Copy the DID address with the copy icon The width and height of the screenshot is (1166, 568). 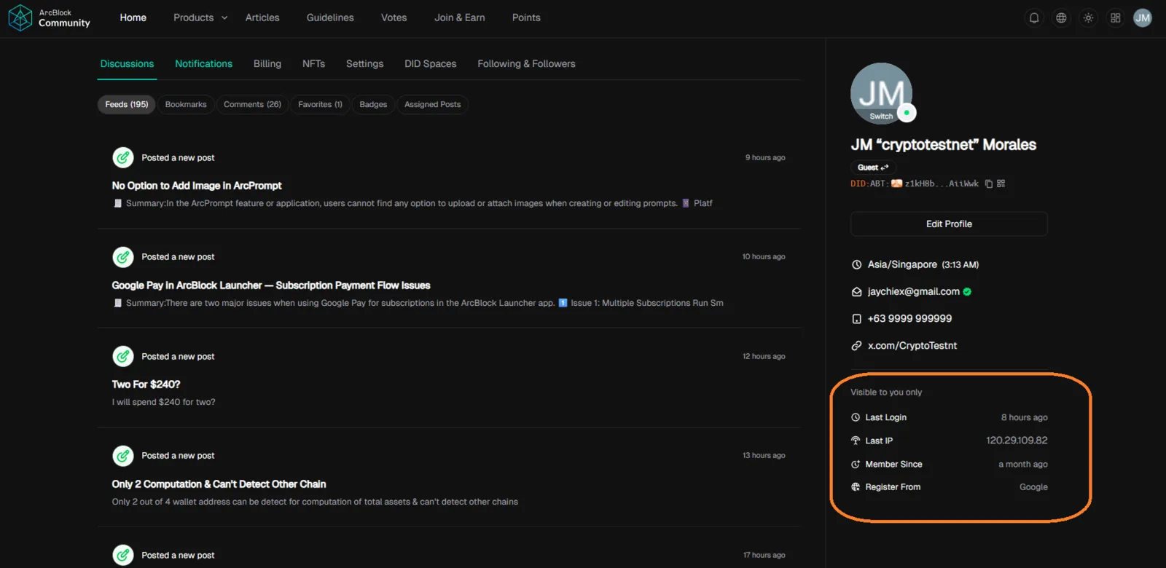click(x=989, y=184)
